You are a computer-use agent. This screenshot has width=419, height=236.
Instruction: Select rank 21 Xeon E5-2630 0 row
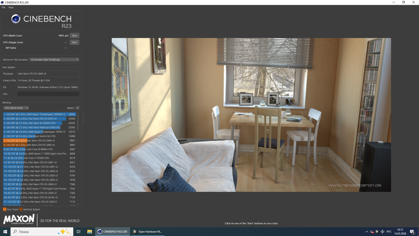coord(40,202)
